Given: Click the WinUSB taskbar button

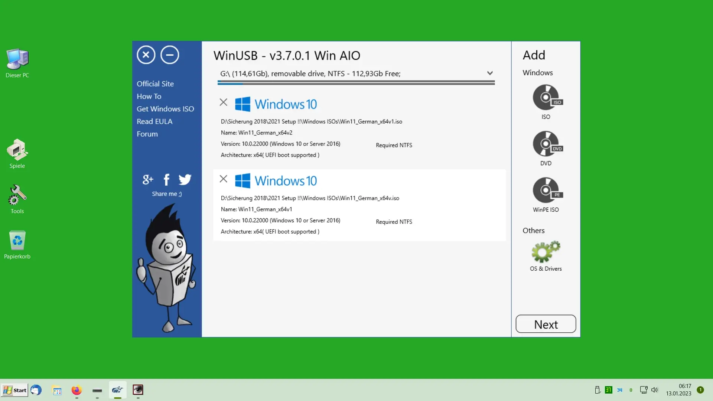Looking at the screenshot, I should pyautogui.click(x=117, y=390).
